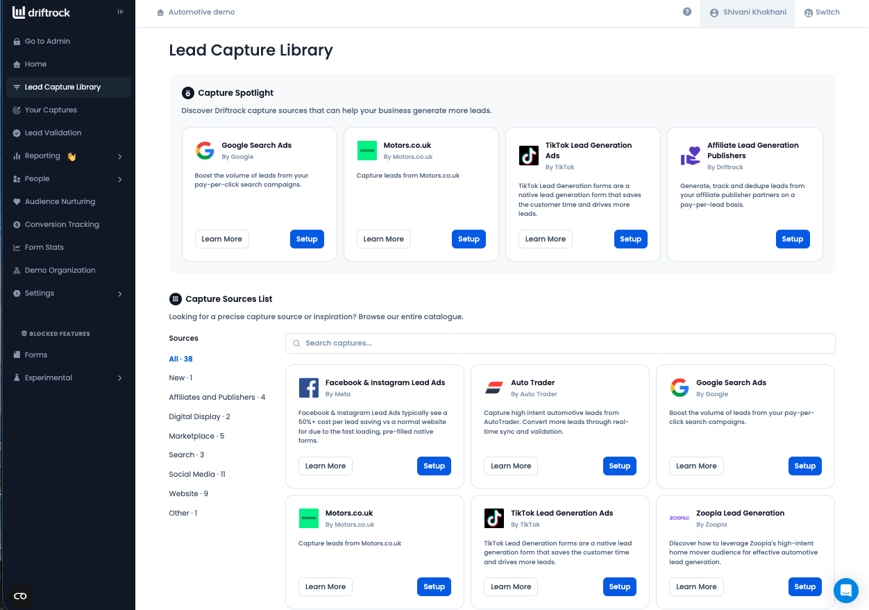
Task: Click the Audience Nurturing heart icon
Action: coord(17,202)
